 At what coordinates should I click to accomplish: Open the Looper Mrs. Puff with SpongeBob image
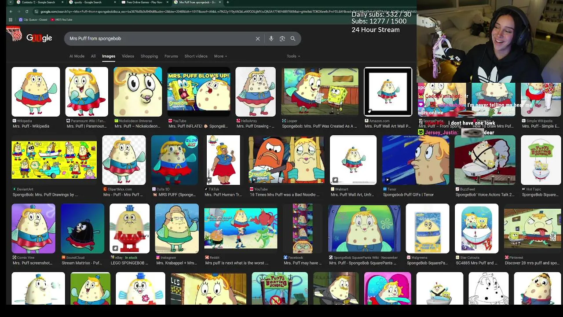[320, 92]
